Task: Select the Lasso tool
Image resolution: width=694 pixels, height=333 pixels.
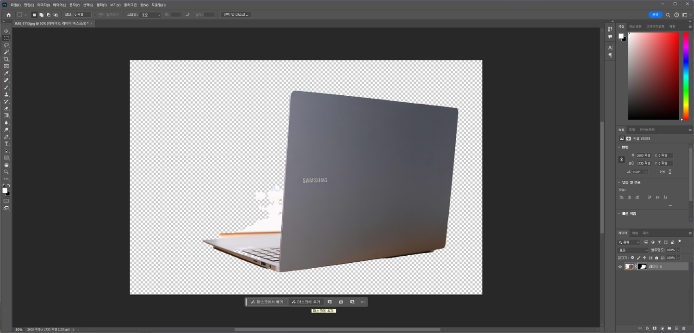Action: [x=6, y=45]
